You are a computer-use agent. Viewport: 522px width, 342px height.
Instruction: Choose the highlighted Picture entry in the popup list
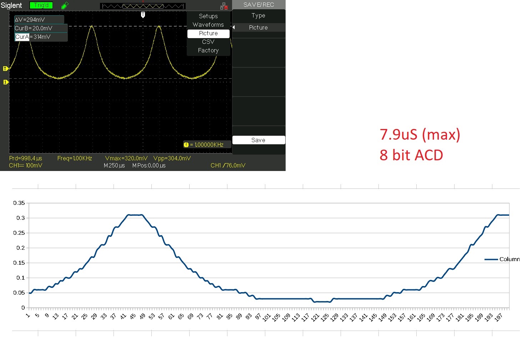208,33
